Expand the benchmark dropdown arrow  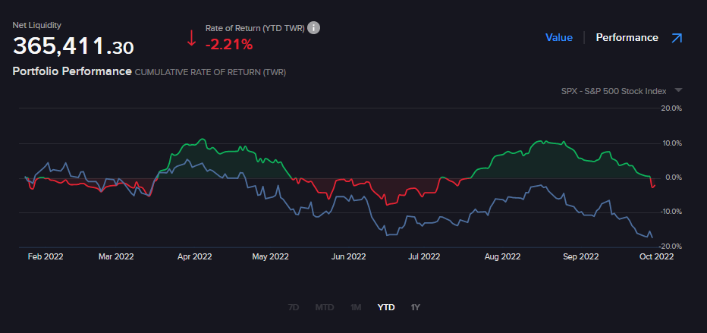(678, 90)
